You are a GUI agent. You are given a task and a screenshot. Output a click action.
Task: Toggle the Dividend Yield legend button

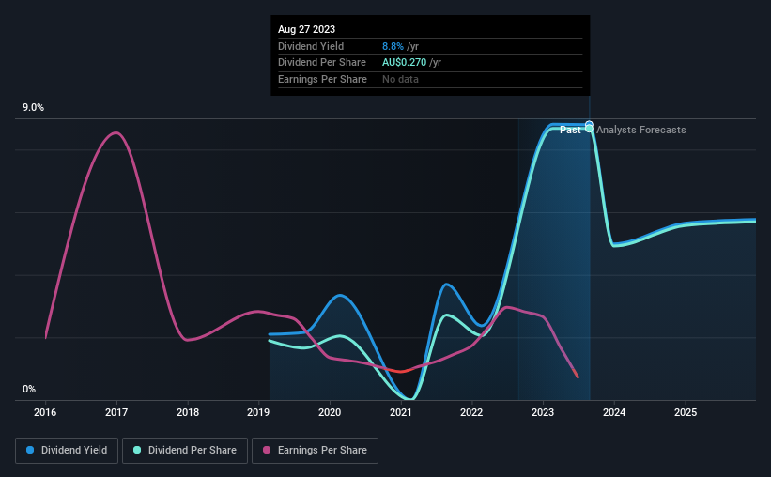coord(67,451)
